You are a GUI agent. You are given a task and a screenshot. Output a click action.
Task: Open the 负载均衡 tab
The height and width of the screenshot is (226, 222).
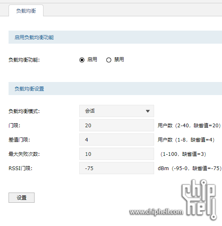(x=26, y=11)
